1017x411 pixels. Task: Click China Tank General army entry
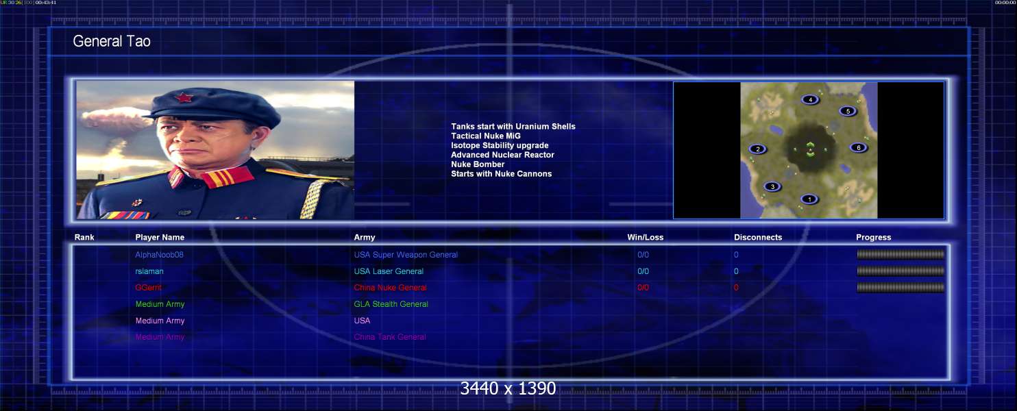(390, 337)
